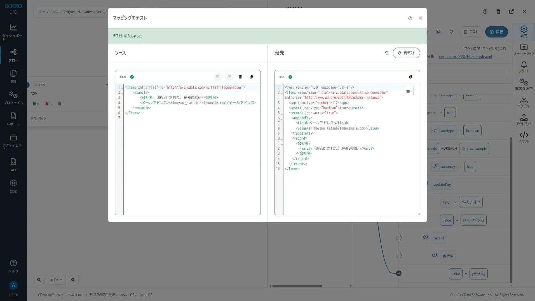The height and width of the screenshot is (301, 535).
Task: Click the [メールアドレス] value mapping field
Action: (473, 220)
